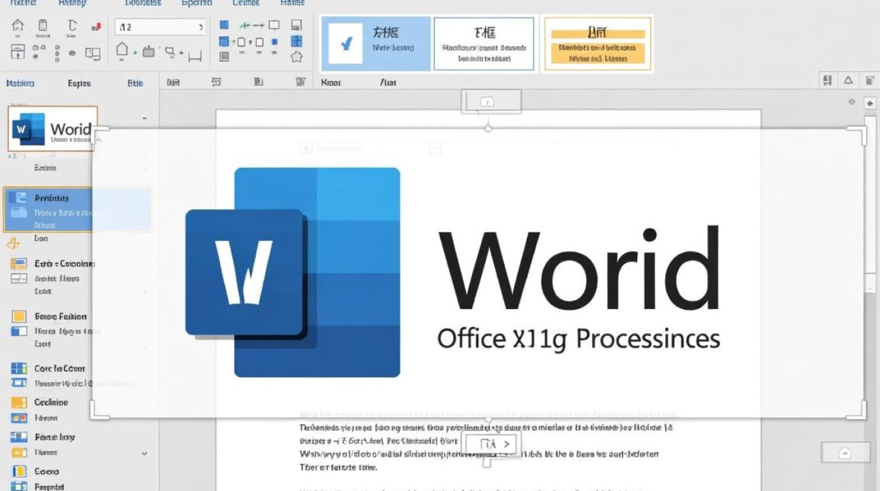Open the blue square dropdown in the ribbon grid
Image resolution: width=880 pixels, height=491 pixels.
[224, 42]
